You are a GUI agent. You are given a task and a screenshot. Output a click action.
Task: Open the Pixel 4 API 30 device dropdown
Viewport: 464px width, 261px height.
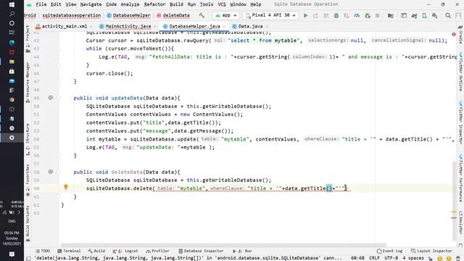pos(270,15)
